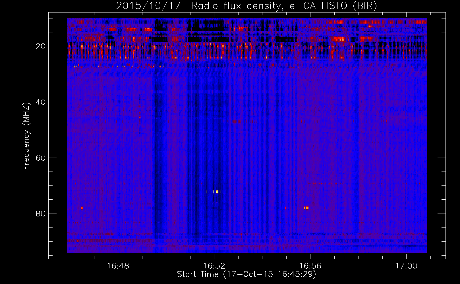Click the 16:52 time tick label
This screenshot has width=460, height=284.
(x=214, y=266)
